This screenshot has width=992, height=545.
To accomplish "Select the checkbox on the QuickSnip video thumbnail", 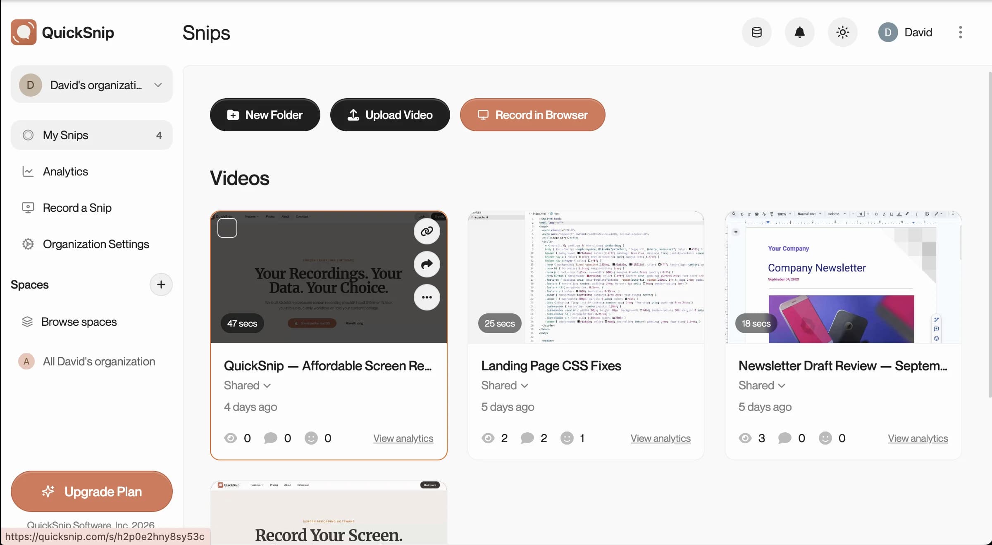I will (227, 227).
